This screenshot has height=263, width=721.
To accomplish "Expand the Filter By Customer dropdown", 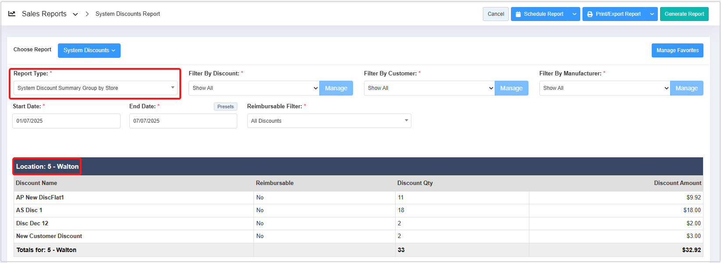I will (x=429, y=88).
